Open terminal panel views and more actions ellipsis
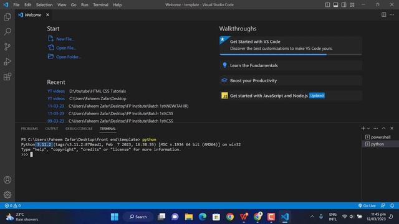The height and width of the screenshot is (224, 399). coord(375,128)
